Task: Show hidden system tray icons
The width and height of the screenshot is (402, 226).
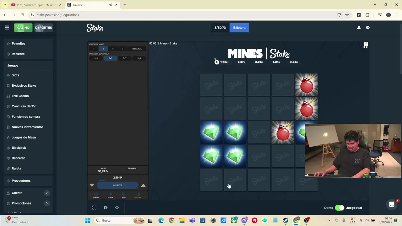Action: (329, 220)
